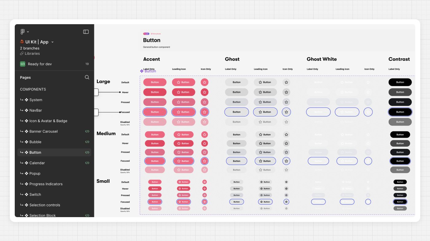Select the System page
This screenshot has width=430, height=241.
(x=36, y=100)
